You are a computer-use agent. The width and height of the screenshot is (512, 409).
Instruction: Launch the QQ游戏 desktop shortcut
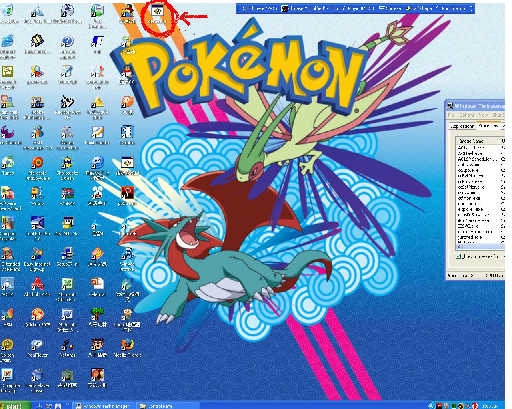[x=127, y=14]
